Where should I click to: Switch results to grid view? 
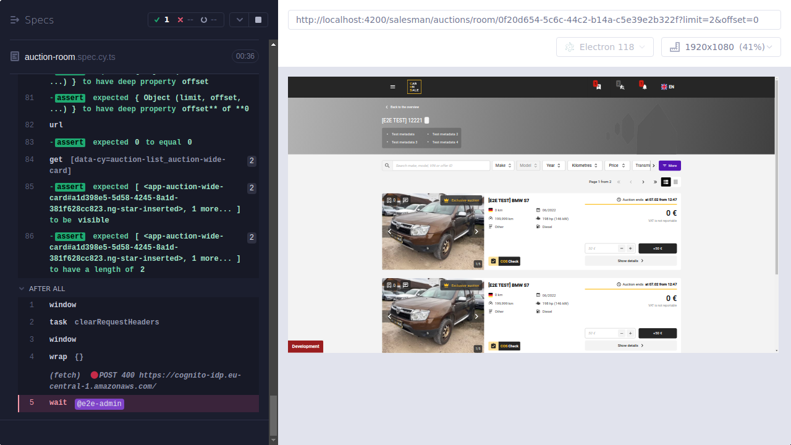(675, 182)
